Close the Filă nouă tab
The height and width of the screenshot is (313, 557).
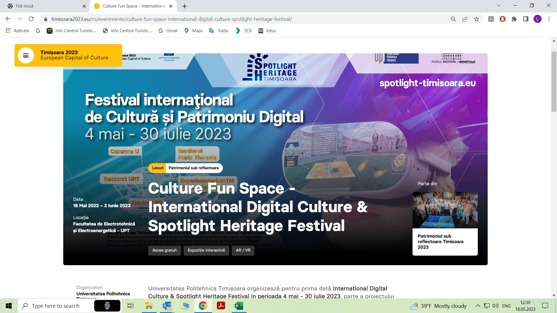(84, 6)
